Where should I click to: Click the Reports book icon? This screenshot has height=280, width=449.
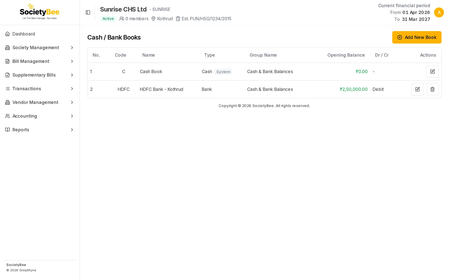click(8, 130)
